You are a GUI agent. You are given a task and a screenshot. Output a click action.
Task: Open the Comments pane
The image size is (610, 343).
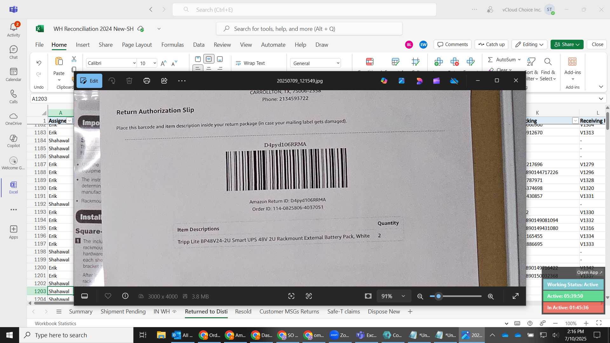pos(453,44)
